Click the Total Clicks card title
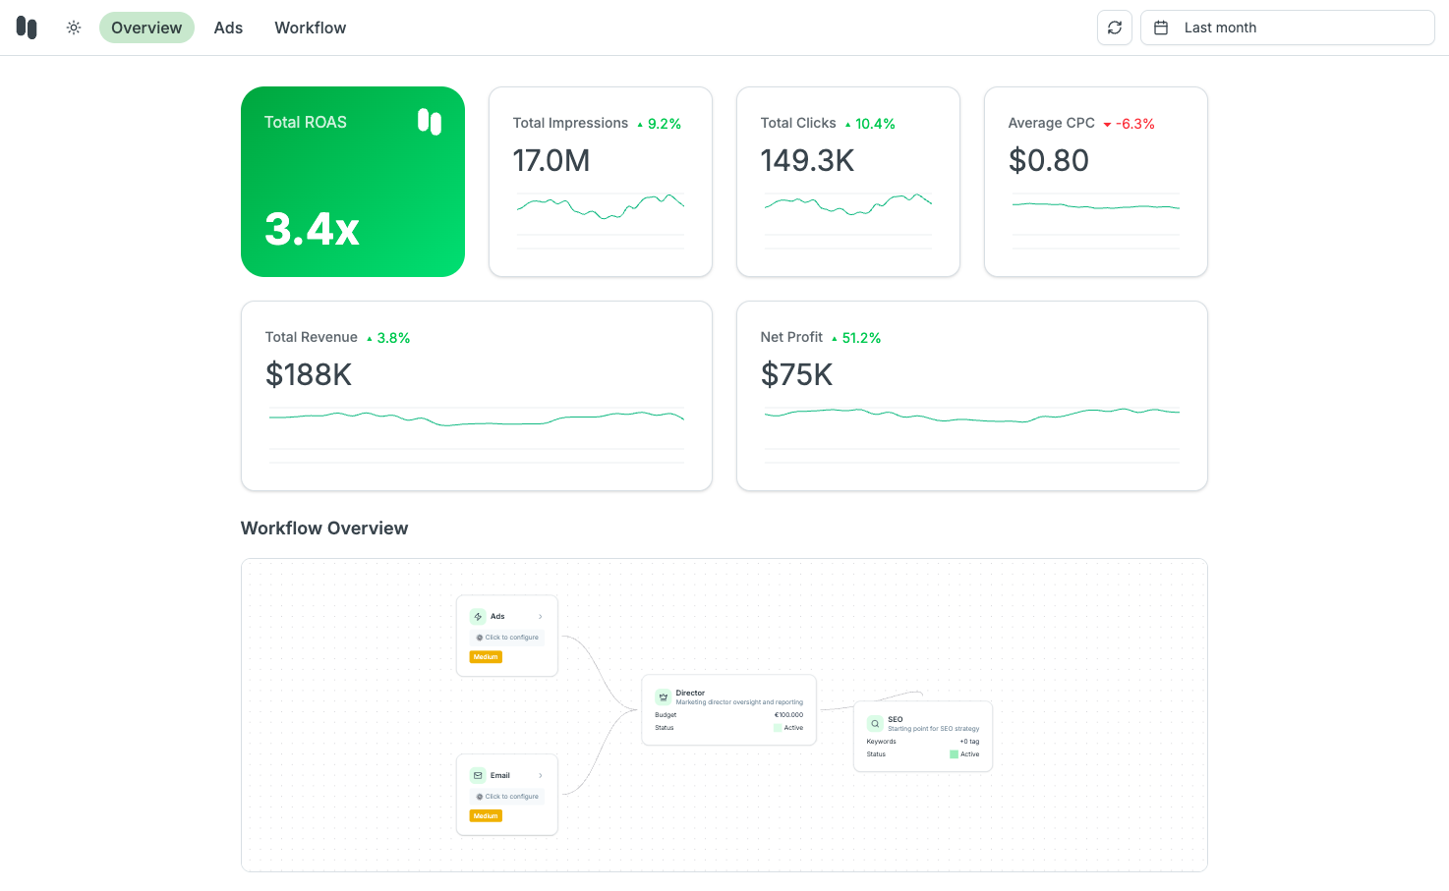 point(798,123)
